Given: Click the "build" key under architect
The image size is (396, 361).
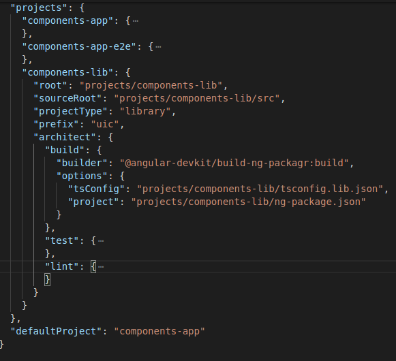Looking at the screenshot, I should point(65,151).
